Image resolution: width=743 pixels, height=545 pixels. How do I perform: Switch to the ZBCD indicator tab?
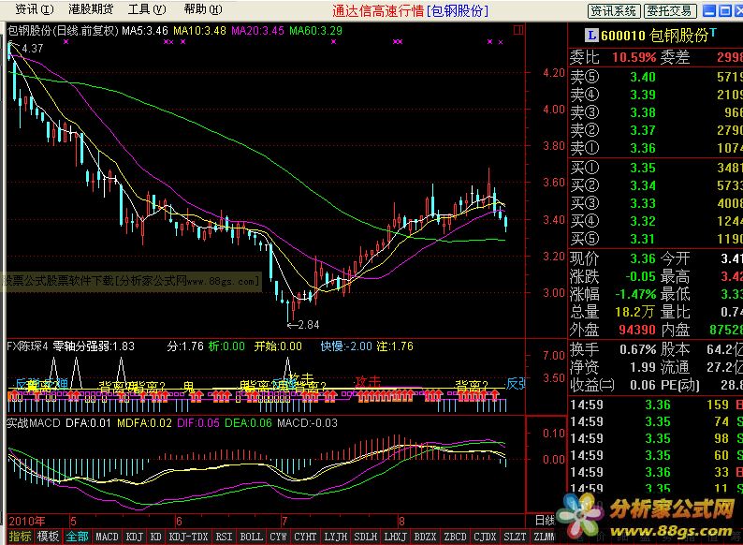455,537
